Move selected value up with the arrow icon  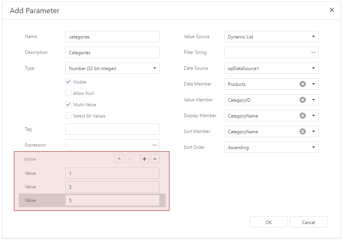tap(119, 159)
